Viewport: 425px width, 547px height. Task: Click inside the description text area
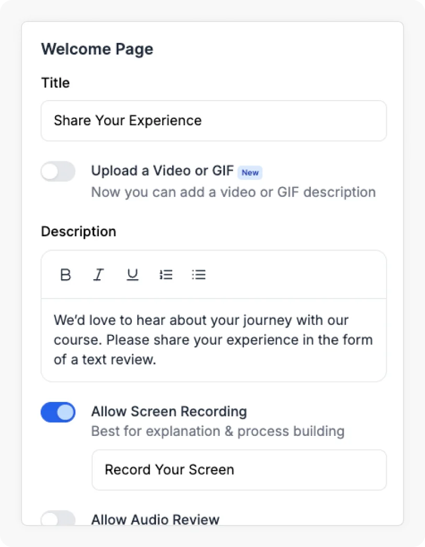click(x=214, y=340)
